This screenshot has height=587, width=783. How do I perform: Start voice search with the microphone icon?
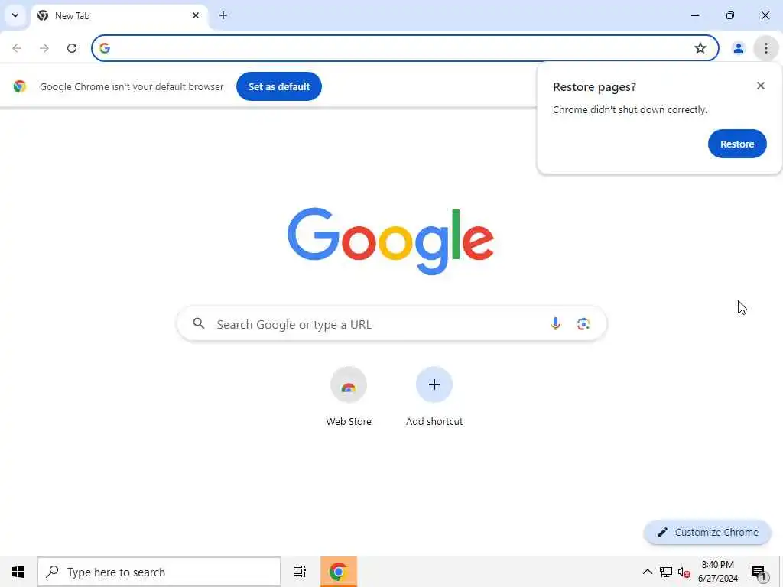555,324
